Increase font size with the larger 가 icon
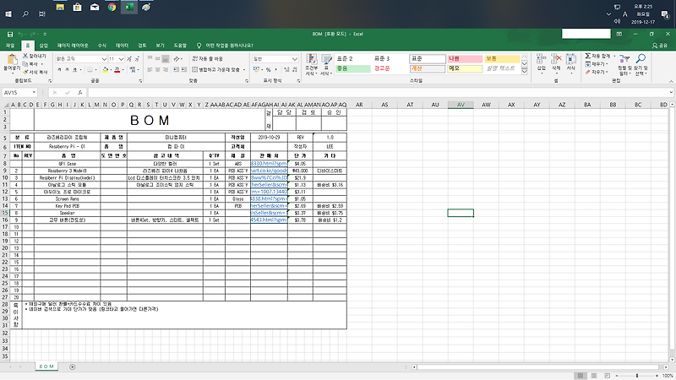The height and width of the screenshot is (380, 676). point(129,59)
